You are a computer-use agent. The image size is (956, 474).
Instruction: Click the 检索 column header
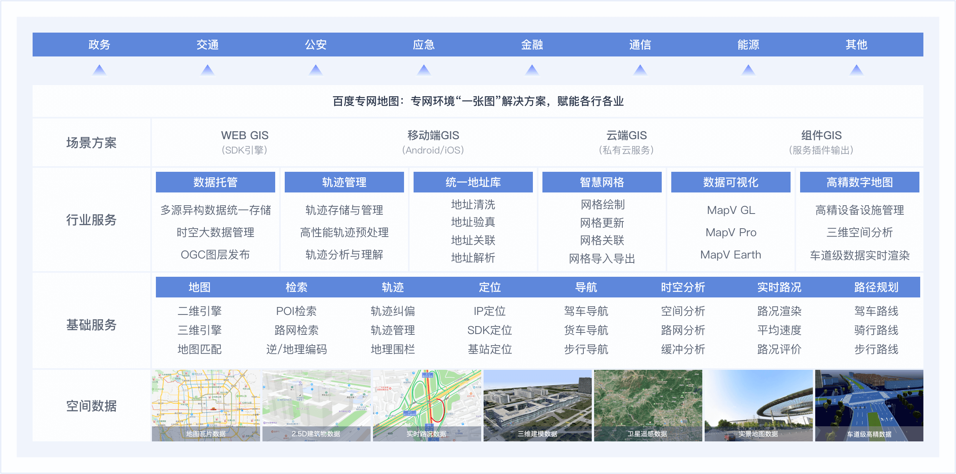point(296,287)
